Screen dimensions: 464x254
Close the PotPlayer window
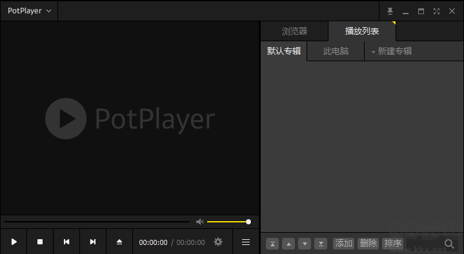coord(452,11)
